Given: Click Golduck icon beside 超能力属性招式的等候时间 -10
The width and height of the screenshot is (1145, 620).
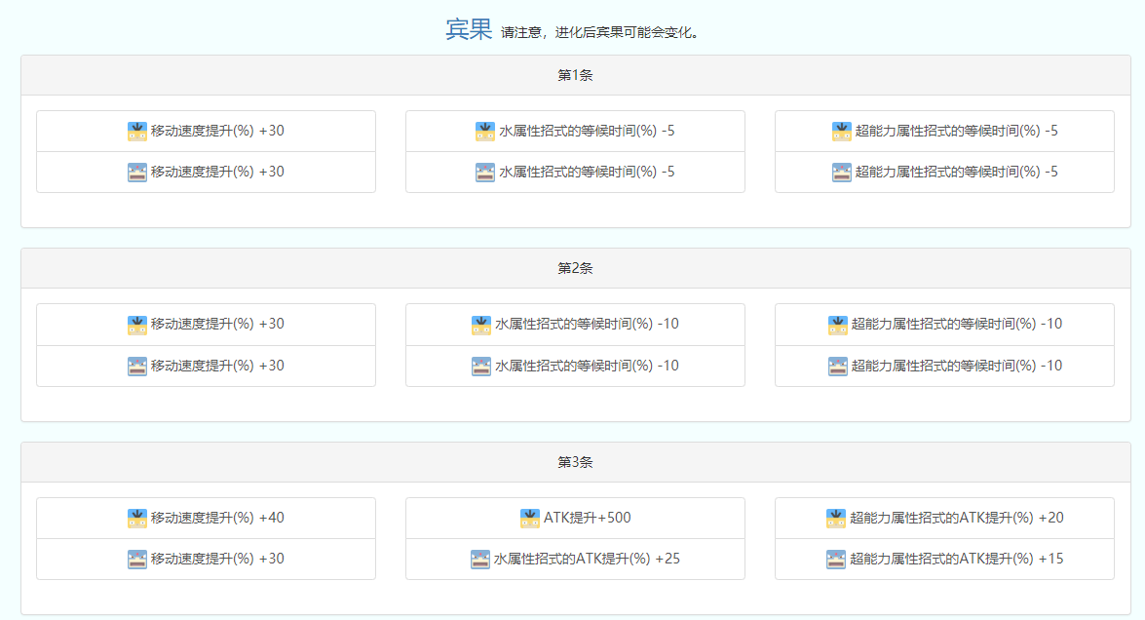Looking at the screenshot, I should coord(838,367).
